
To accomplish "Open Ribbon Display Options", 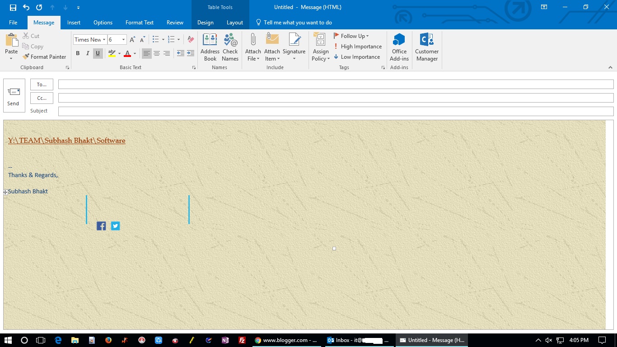I will pos(544,7).
